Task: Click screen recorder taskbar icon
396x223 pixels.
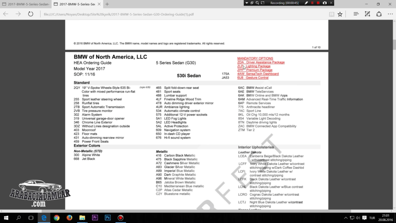Action: [x=120, y=218]
